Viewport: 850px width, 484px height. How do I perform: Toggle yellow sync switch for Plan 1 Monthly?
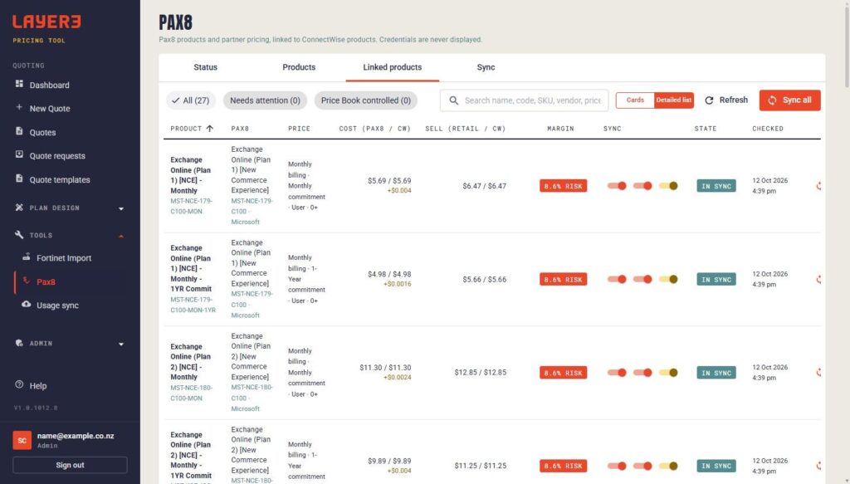[668, 186]
